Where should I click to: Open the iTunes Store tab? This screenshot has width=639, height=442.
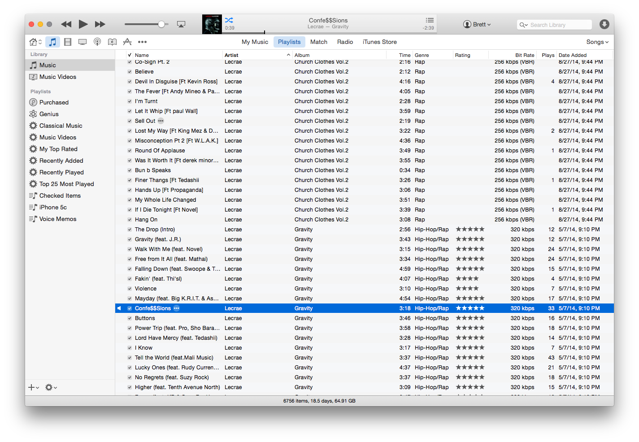[380, 42]
